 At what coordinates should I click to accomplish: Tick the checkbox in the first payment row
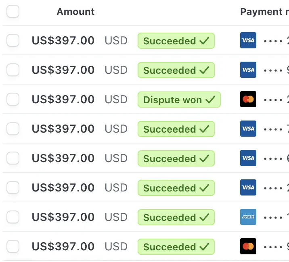13,40
